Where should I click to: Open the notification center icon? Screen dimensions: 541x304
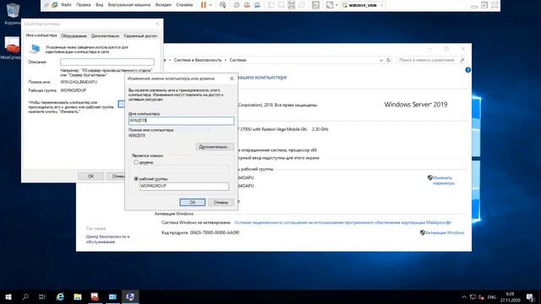tap(530, 297)
